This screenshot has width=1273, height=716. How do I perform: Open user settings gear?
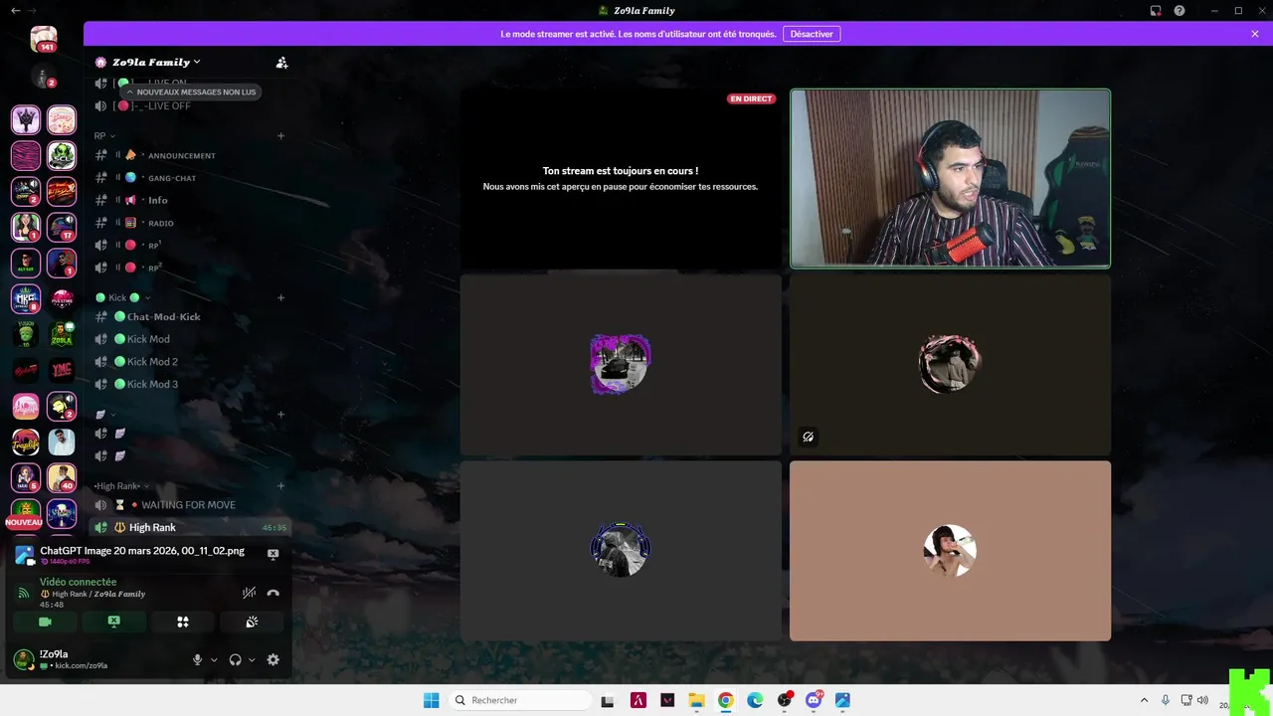(x=273, y=659)
